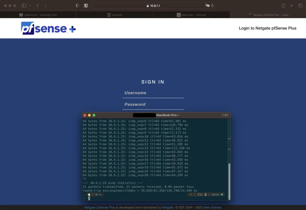
Task: Minimize the terminal with the yellow button
Action: 89,115
